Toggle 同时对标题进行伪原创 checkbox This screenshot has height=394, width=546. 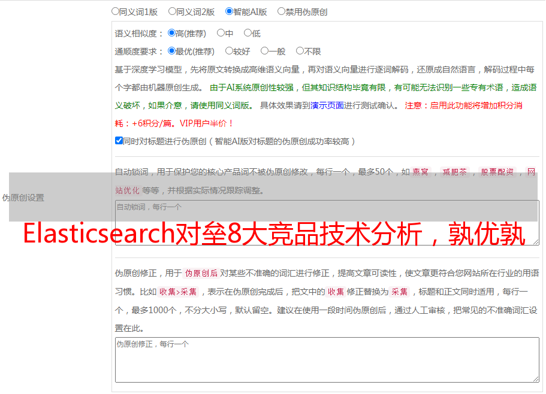coord(119,141)
